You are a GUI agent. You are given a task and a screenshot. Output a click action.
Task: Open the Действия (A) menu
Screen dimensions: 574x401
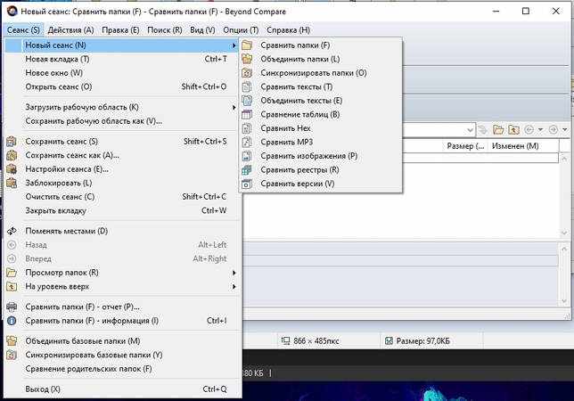pos(70,30)
